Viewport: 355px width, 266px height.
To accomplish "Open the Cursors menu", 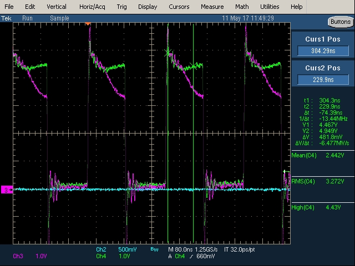I will pyautogui.click(x=179, y=7).
